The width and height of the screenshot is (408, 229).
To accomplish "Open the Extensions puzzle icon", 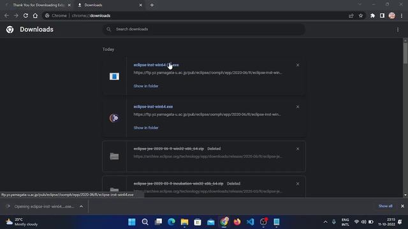I will pyautogui.click(x=372, y=15).
